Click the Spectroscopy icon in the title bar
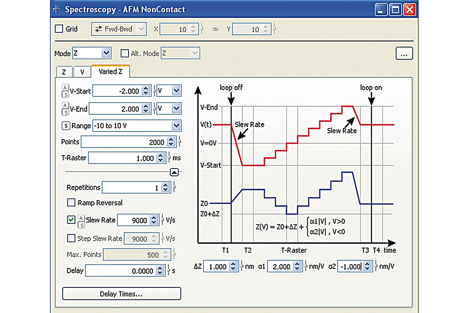 point(56,9)
